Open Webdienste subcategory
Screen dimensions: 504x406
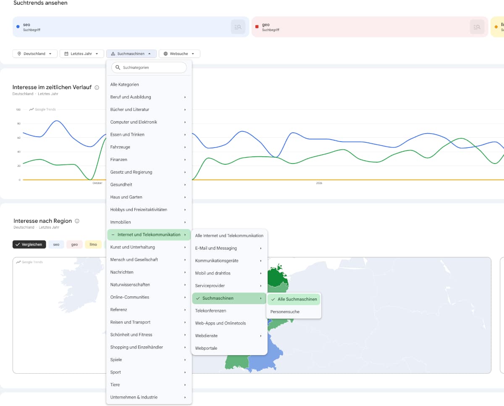point(229,336)
